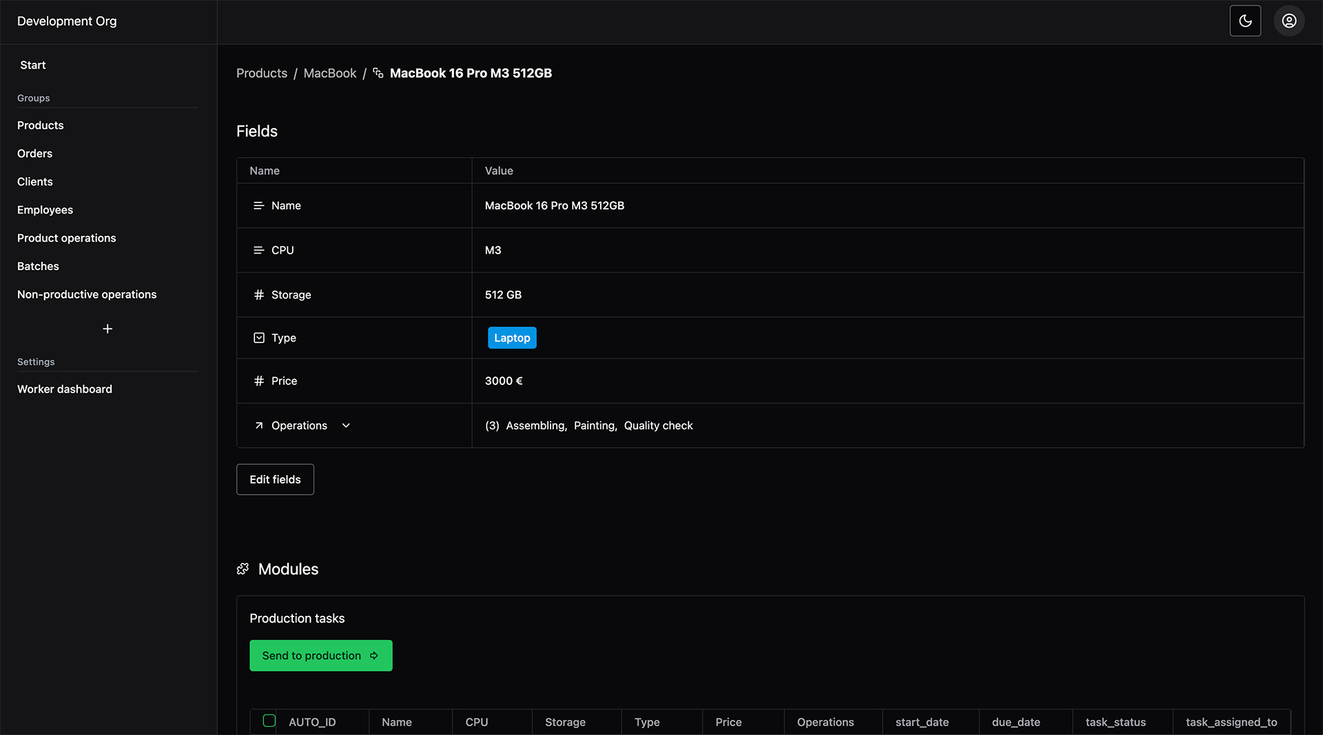Image resolution: width=1323 pixels, height=735 pixels.
Task: Click the Edit fields button
Action: (x=275, y=479)
